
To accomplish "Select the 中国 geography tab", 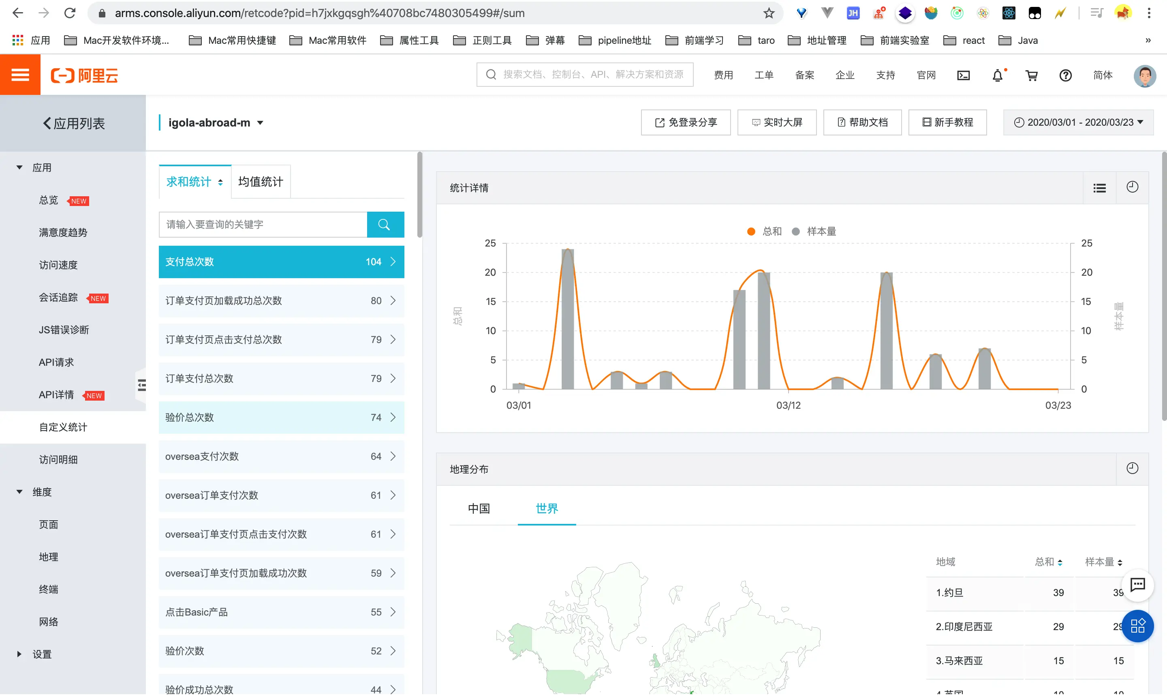I will (x=479, y=508).
